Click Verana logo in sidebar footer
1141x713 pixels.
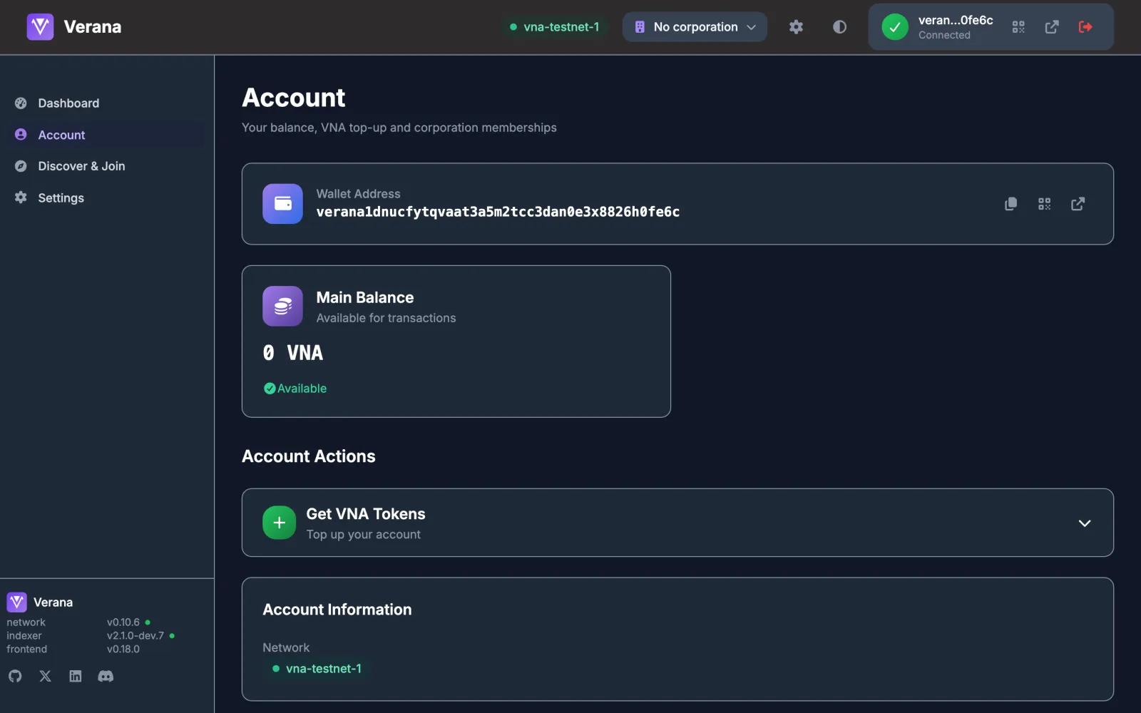tap(17, 602)
